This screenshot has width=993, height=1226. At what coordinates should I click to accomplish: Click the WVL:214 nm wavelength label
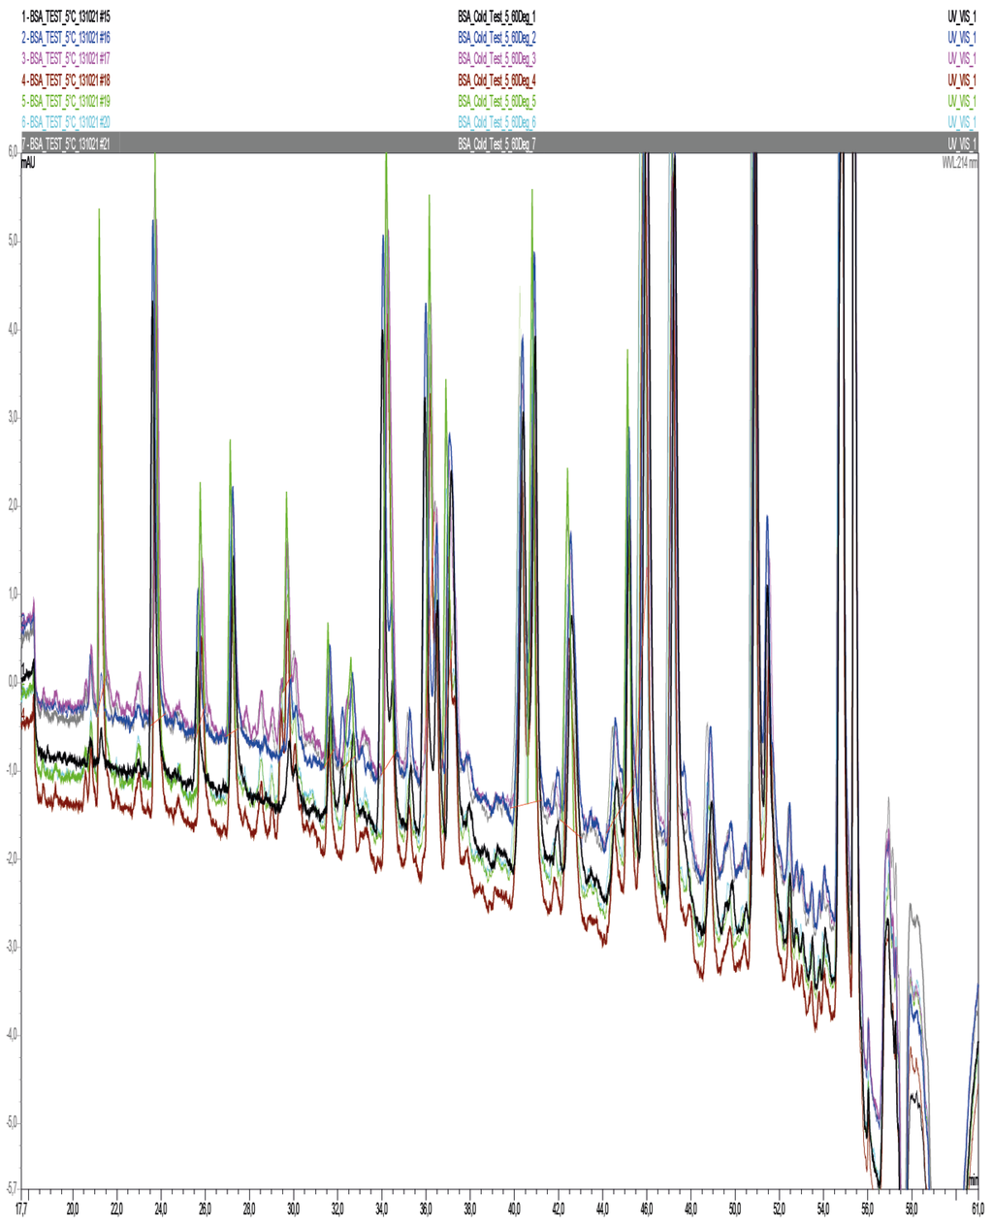[958, 163]
